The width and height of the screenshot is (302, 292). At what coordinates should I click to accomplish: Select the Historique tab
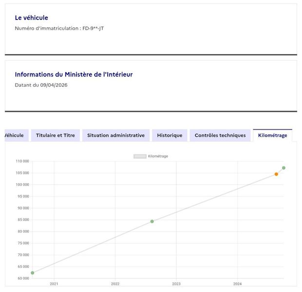[170, 135]
